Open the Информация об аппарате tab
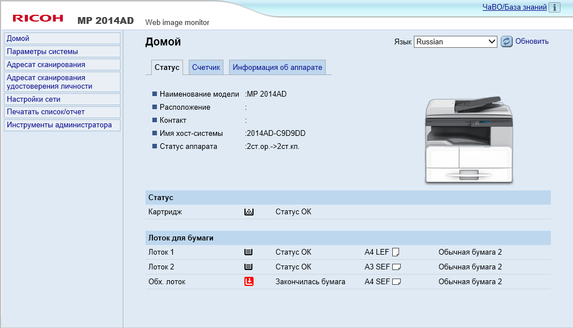The image size is (573, 328). (x=277, y=67)
